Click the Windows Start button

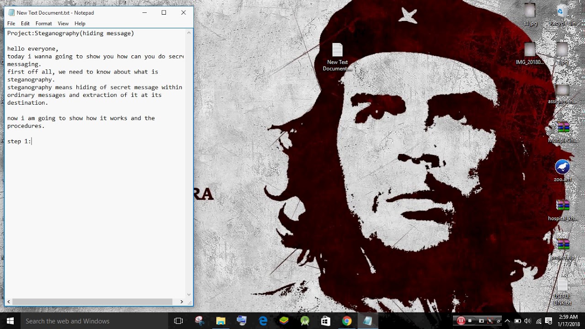[x=10, y=321]
